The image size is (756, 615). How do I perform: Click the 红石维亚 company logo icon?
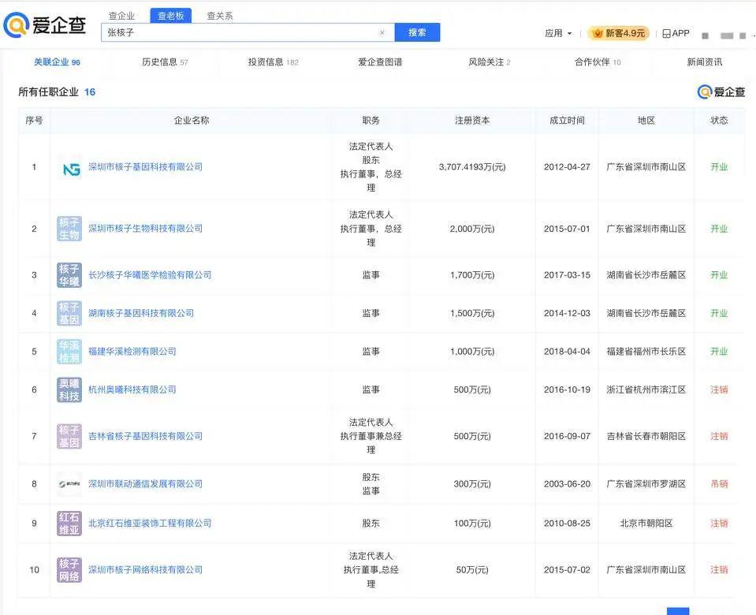69,524
